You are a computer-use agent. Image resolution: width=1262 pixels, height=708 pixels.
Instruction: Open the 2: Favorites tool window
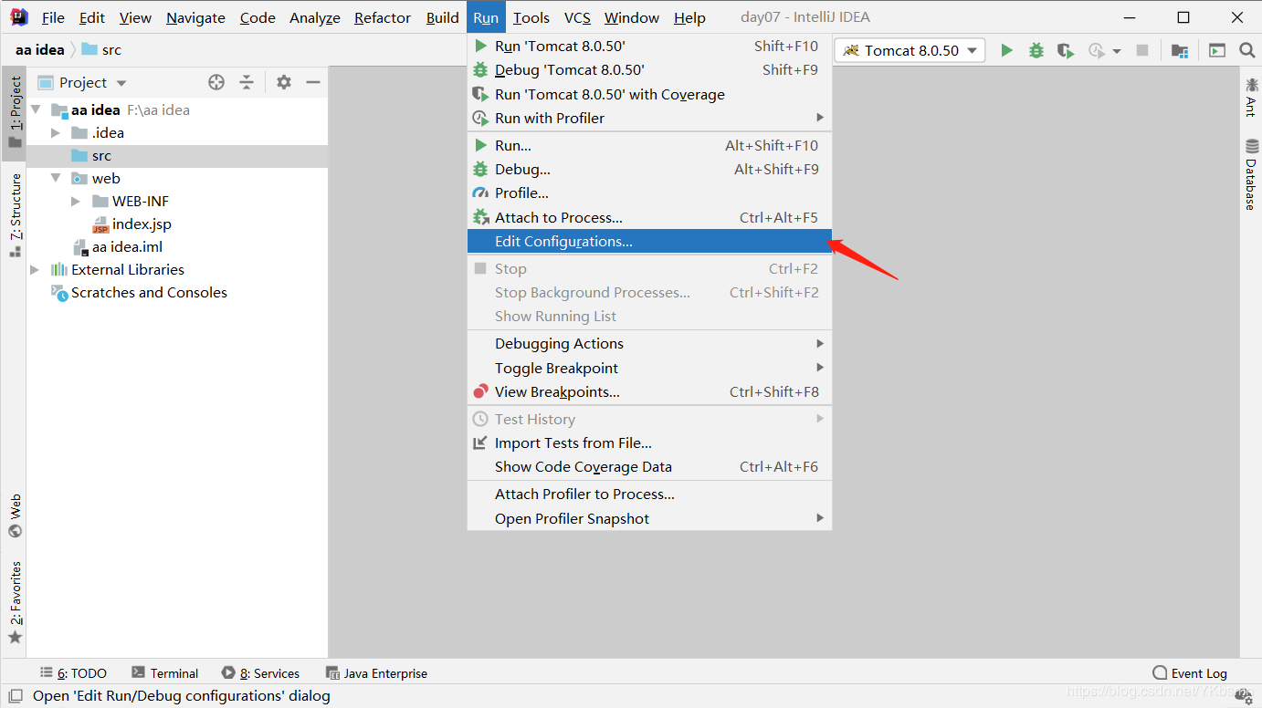[x=15, y=602]
